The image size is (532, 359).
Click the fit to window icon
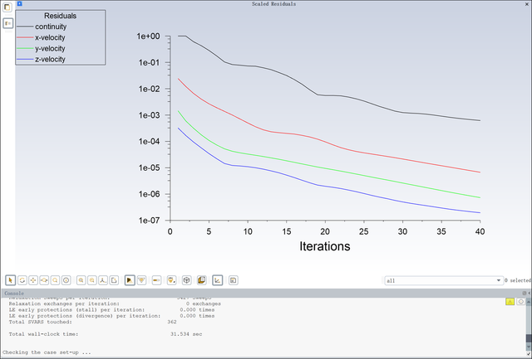tap(81, 280)
